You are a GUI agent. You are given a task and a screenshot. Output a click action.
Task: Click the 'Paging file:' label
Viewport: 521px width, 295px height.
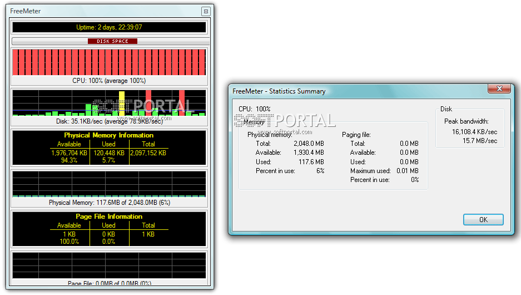[356, 135]
